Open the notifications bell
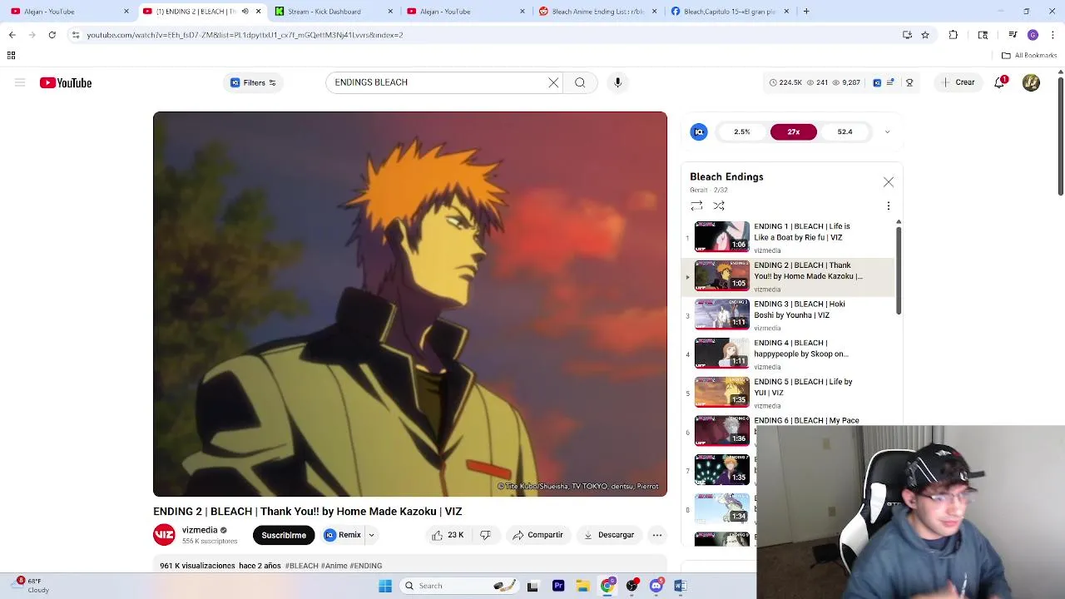1065x599 pixels. point(999,82)
